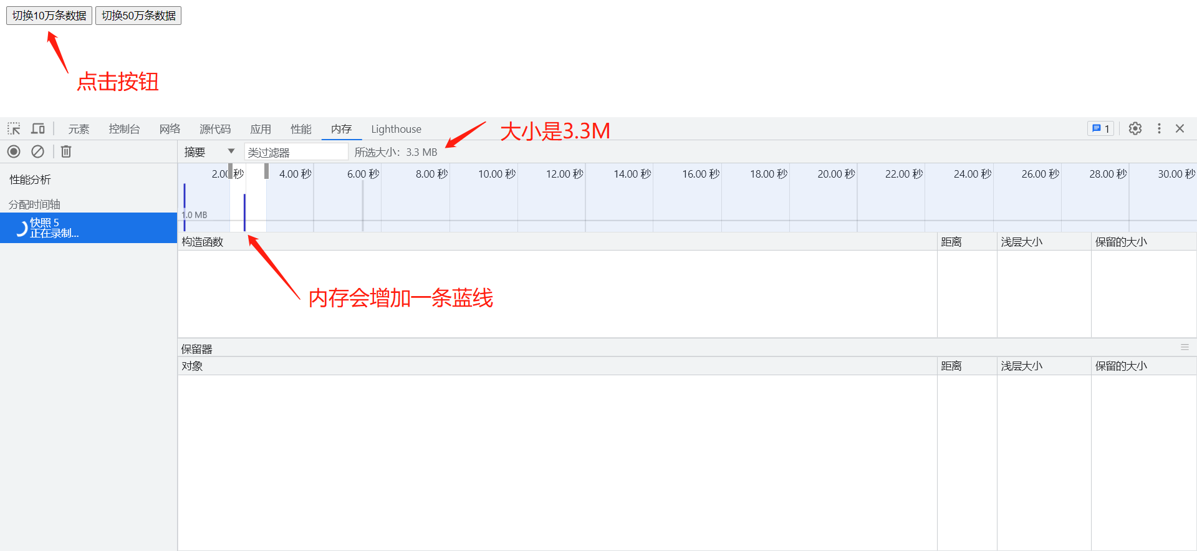Click the 1.0 MB timeline scale label
This screenshot has width=1197, height=551.
(x=195, y=214)
